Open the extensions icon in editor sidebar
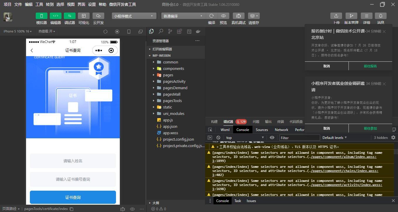Screen dimensions: 398x212 point(180,31)
